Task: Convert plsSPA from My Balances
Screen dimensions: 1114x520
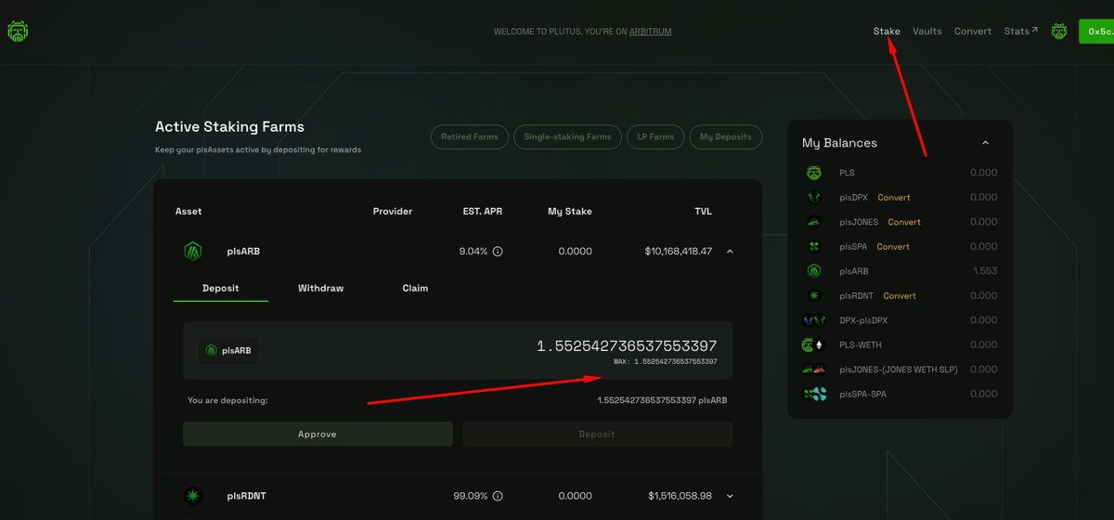Action: point(893,246)
